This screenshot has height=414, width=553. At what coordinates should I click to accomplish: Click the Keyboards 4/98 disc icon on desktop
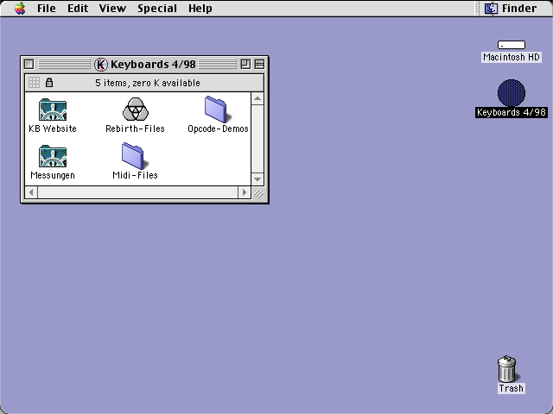point(512,93)
